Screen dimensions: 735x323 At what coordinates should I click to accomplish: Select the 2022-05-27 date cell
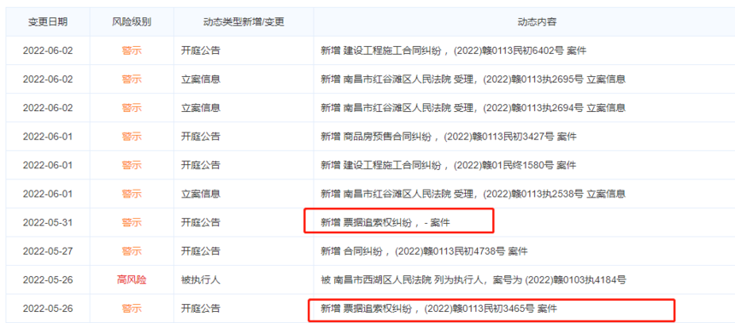click(48, 252)
